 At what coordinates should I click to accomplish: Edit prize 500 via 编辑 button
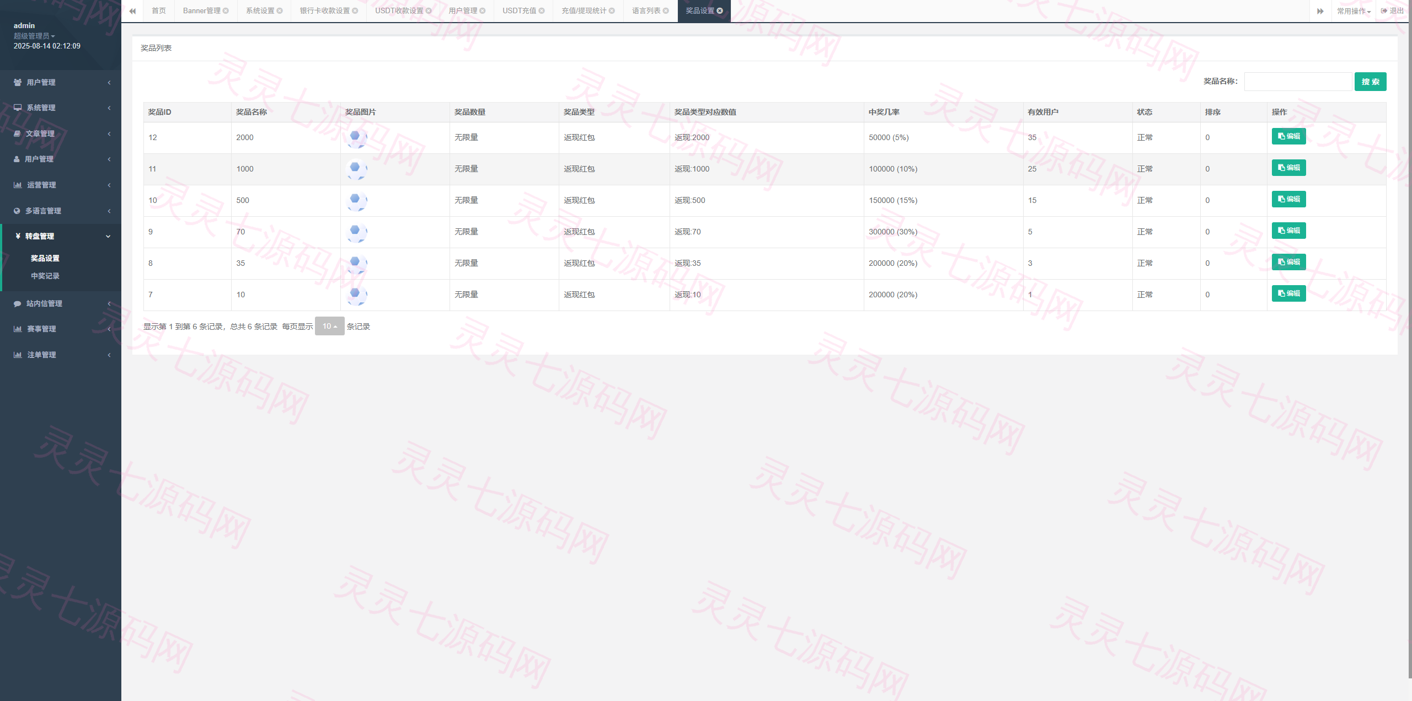[x=1288, y=199]
